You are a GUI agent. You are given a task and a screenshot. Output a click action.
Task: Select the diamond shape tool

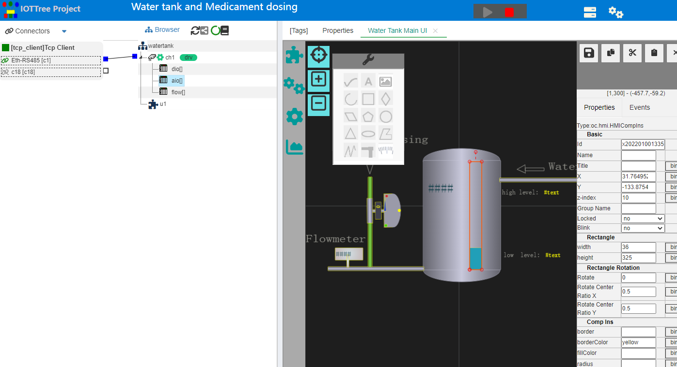click(386, 99)
